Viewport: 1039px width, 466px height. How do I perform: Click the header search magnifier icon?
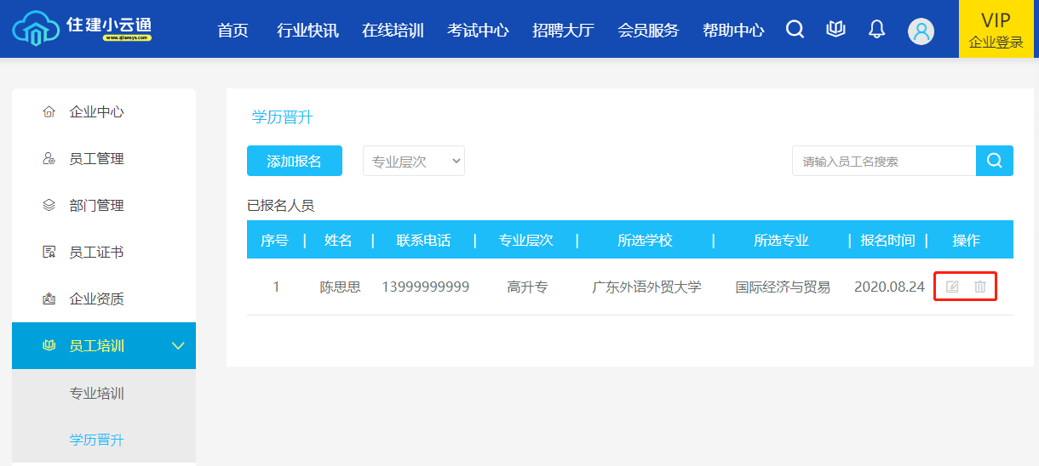click(795, 30)
